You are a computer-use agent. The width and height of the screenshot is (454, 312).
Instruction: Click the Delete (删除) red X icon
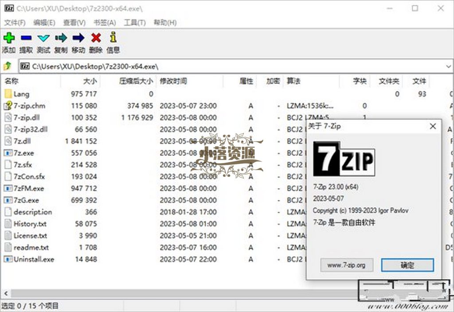tap(96, 38)
